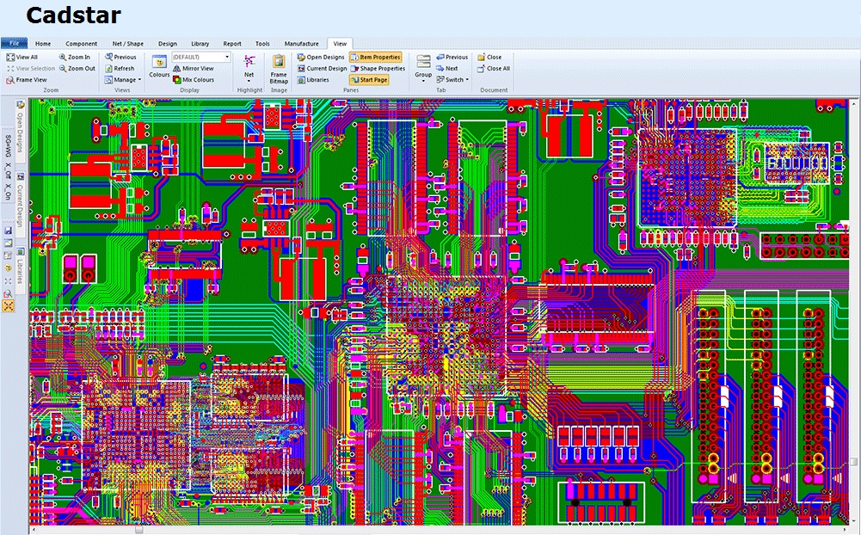Open the docked Open Designs side tab

[x=21, y=130]
